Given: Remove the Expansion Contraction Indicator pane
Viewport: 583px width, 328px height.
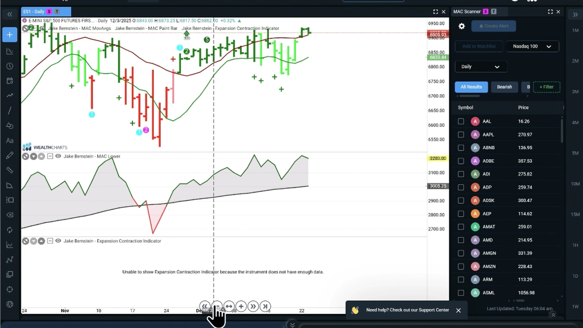Looking at the screenshot, I should tap(26, 241).
